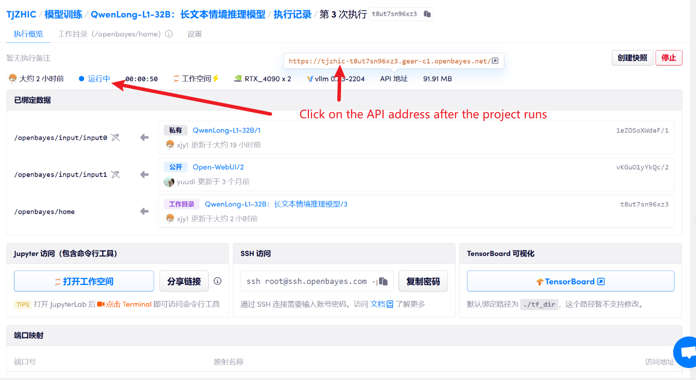Image resolution: width=696 pixels, height=380 pixels.
Task: Click the 创建快照 button
Action: [x=632, y=58]
